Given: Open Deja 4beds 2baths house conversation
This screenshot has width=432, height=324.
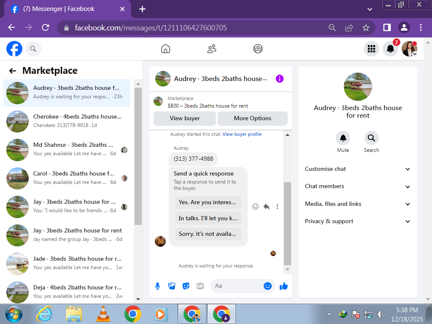Looking at the screenshot, I should [x=67, y=292].
